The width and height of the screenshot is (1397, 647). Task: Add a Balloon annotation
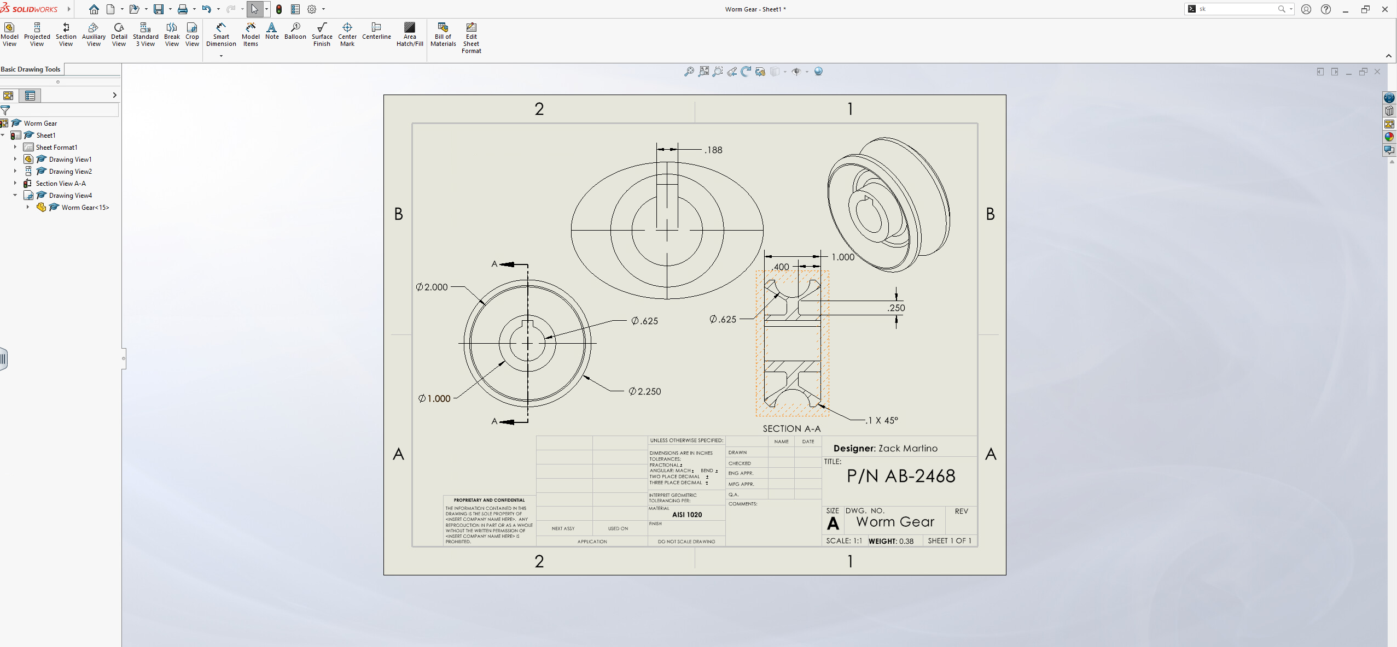coord(295,31)
